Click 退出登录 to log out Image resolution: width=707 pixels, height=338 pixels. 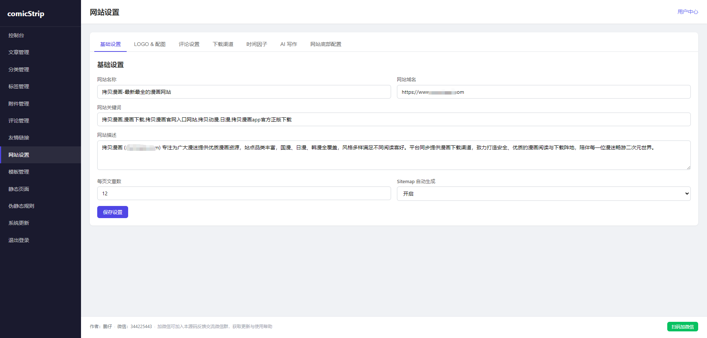[x=41, y=240]
